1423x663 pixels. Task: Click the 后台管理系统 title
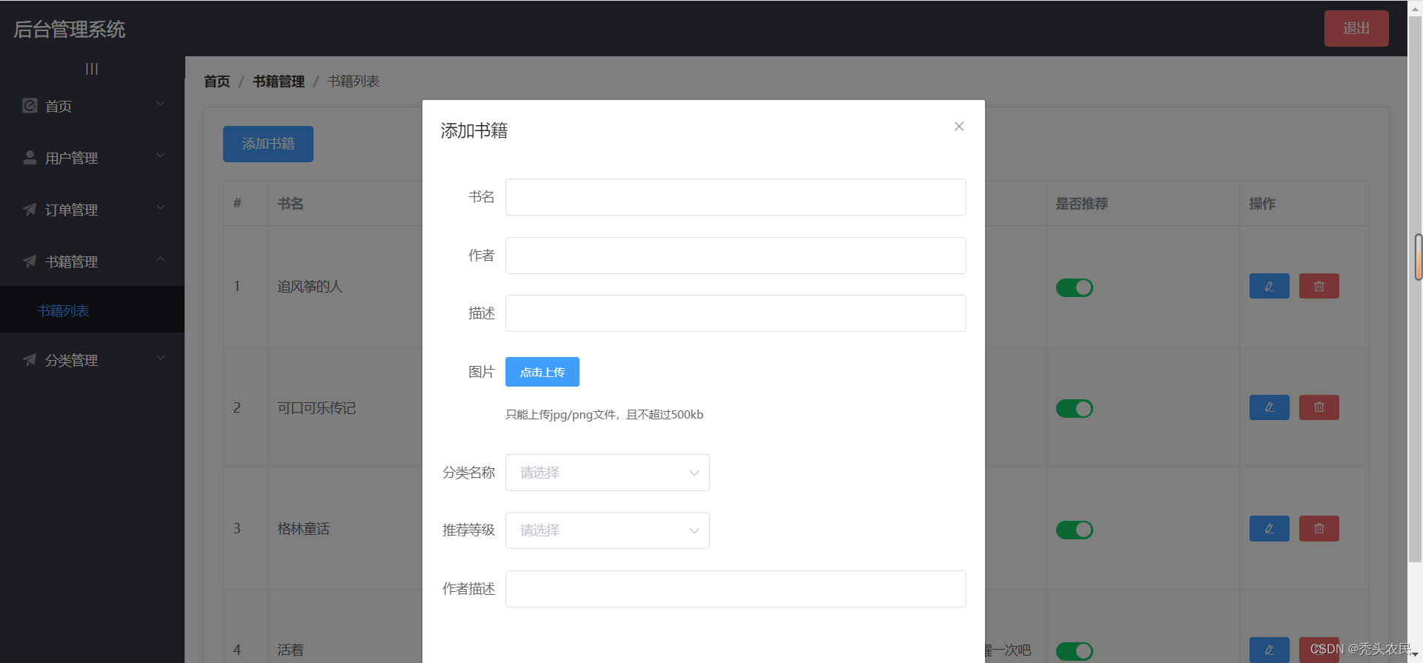[x=70, y=30]
